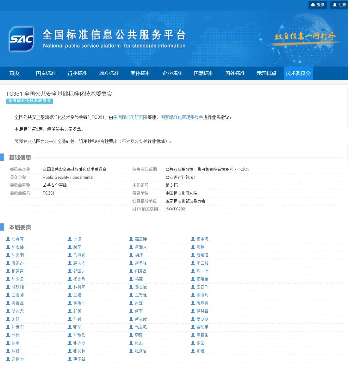Click the person icon beside 付卉青
Image resolution: width=348 pixels, height=367 pixels.
(x=8, y=239)
